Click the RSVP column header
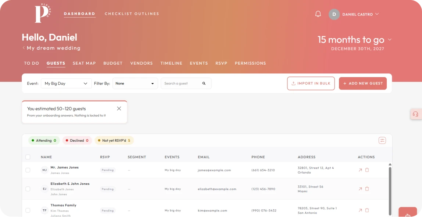Image resolution: width=422 pixels, height=217 pixels. pyautogui.click(x=105, y=157)
